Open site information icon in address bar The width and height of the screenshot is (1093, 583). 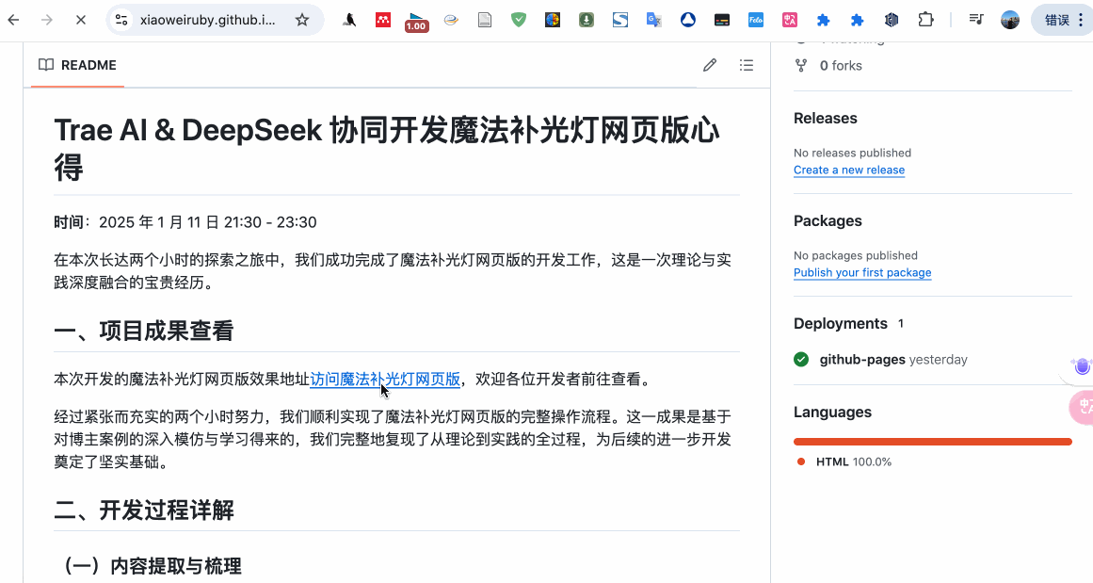point(121,20)
